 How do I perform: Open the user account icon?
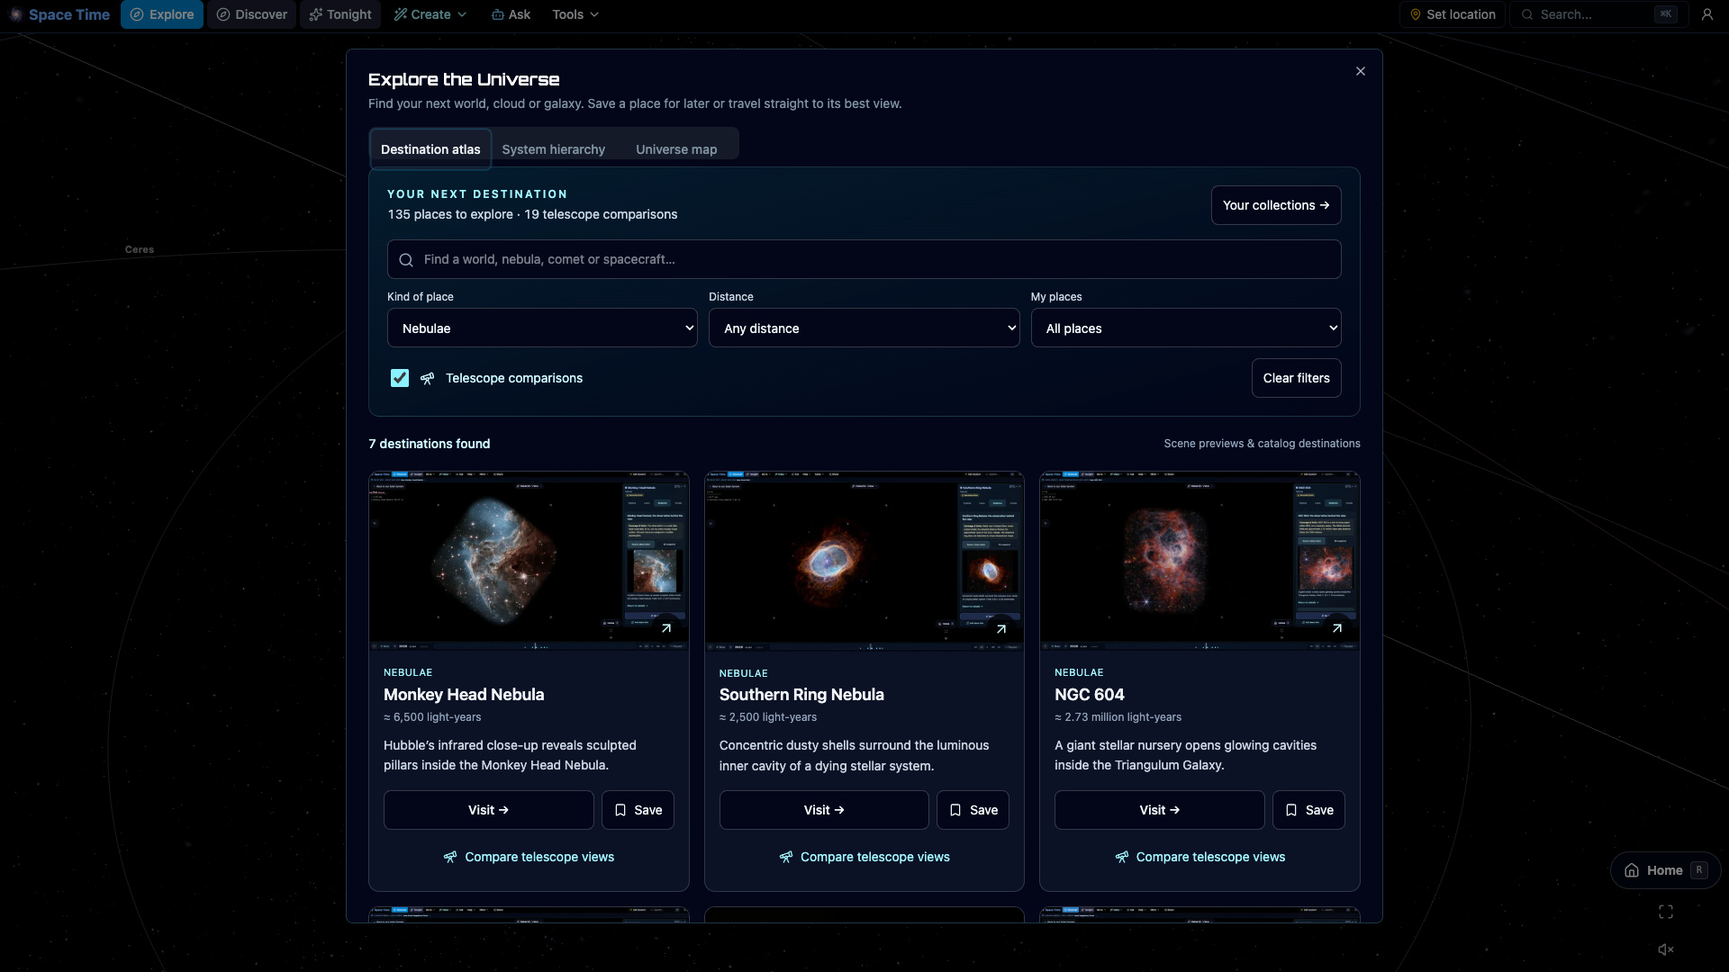(1706, 14)
